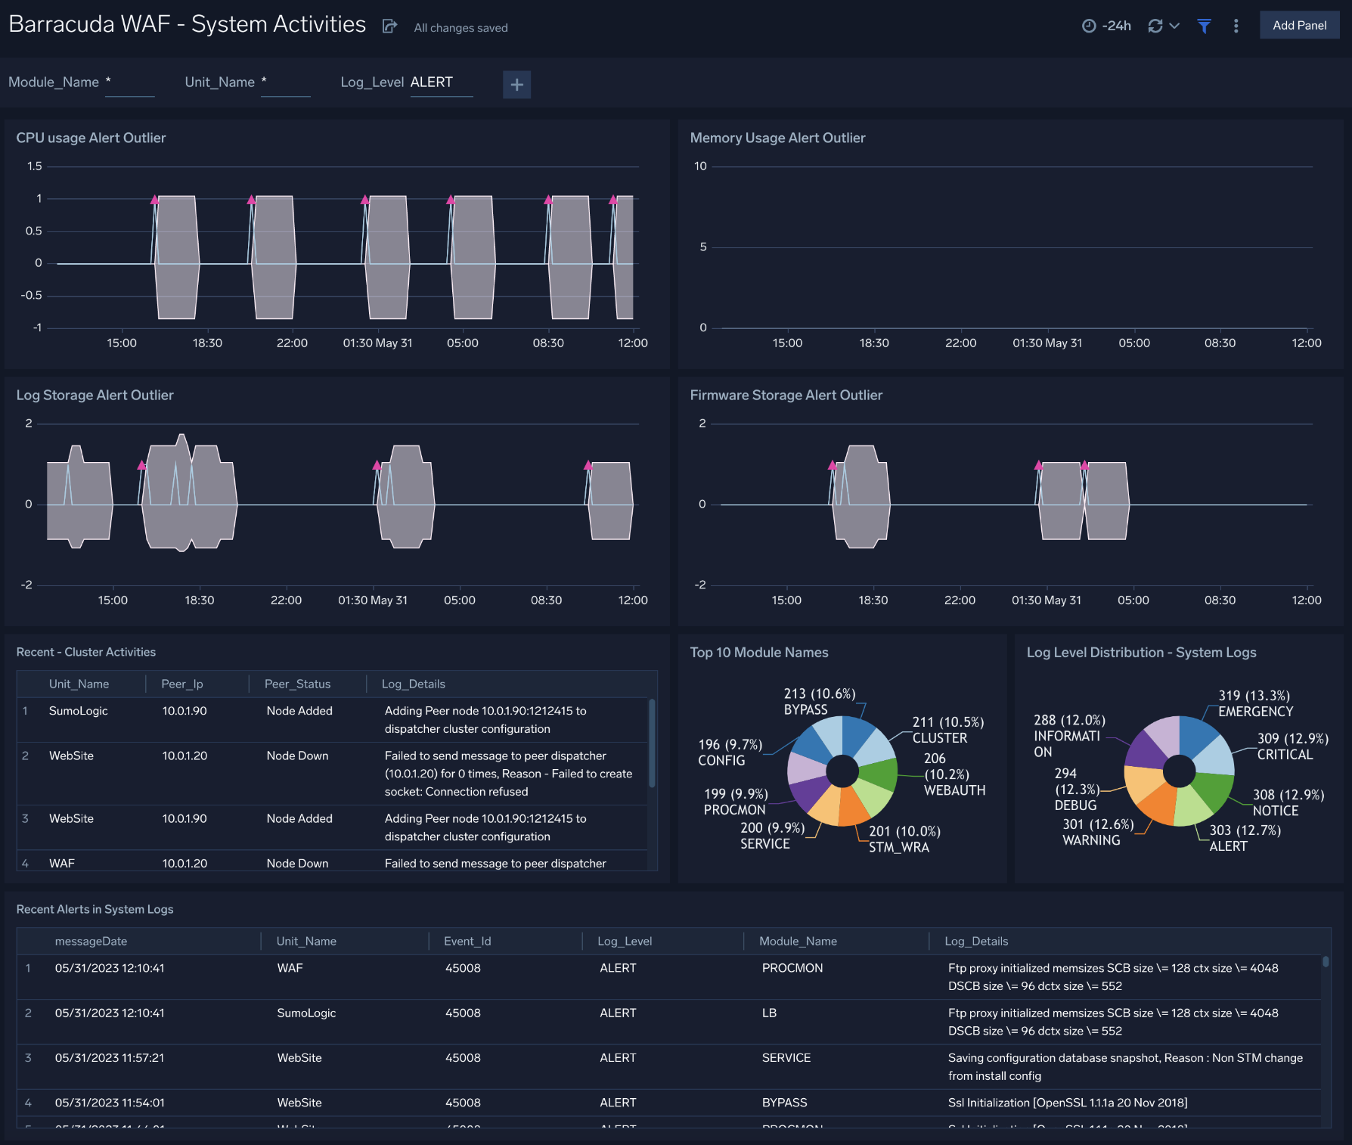This screenshot has width=1352, height=1145.
Task: Refresh the dashboard data
Action: (x=1155, y=25)
